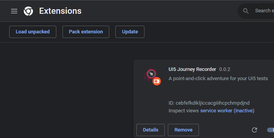
Task: Click Load unpacked button
Action: pos(33,32)
